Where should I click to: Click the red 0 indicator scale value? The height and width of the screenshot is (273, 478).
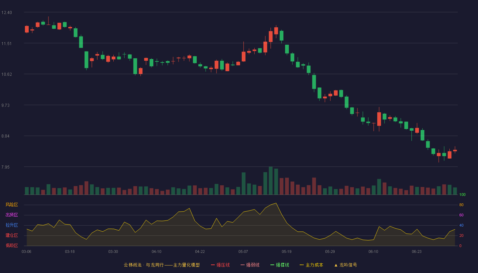(460, 246)
